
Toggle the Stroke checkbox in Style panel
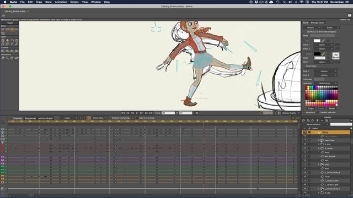point(304,54)
